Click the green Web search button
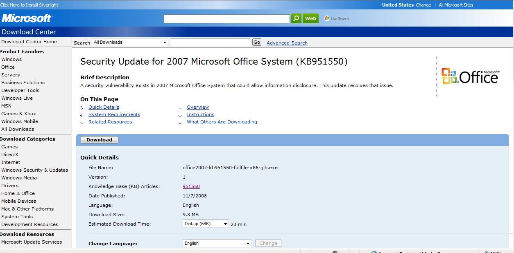514x253 pixels. (310, 18)
